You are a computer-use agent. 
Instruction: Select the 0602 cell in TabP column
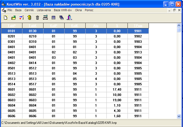click(12, 95)
